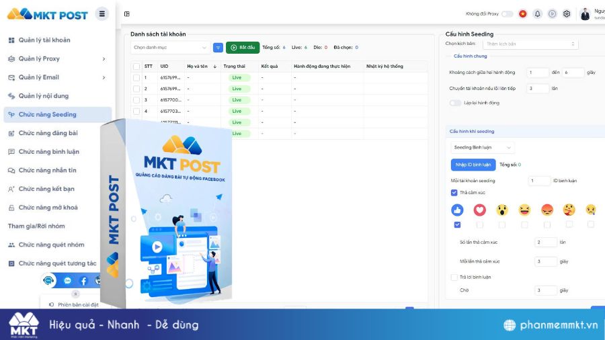Image resolution: width=605 pixels, height=340 pixels.
Task: Click the maximum action interval field
Action: (573, 73)
